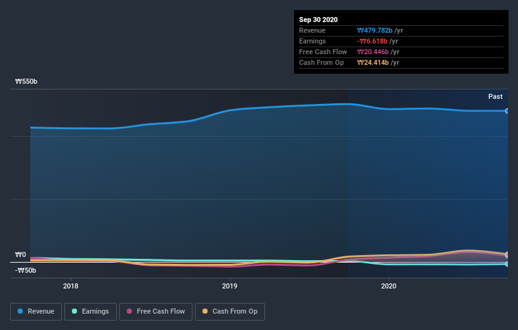Click the ₩0 y-axis label

pos(20,254)
